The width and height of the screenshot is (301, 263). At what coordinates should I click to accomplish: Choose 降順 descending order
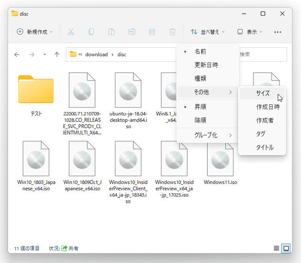(207, 120)
